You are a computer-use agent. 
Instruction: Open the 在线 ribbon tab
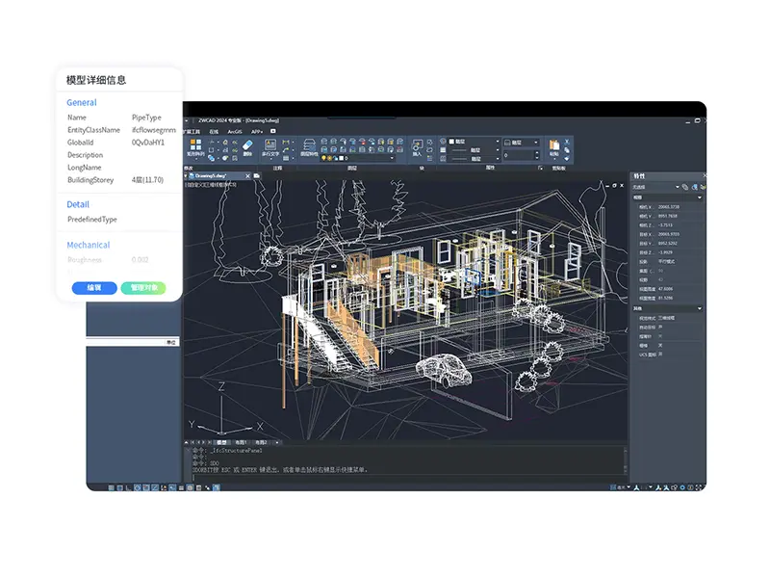click(214, 132)
